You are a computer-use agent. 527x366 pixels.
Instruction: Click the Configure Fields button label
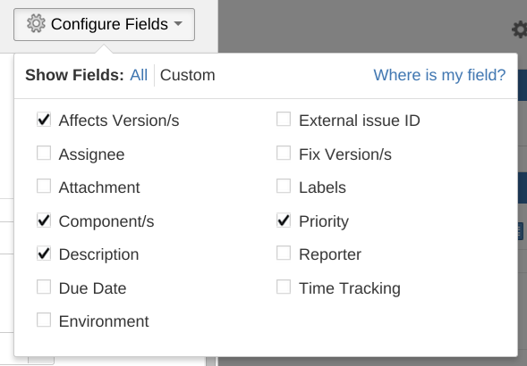109,24
